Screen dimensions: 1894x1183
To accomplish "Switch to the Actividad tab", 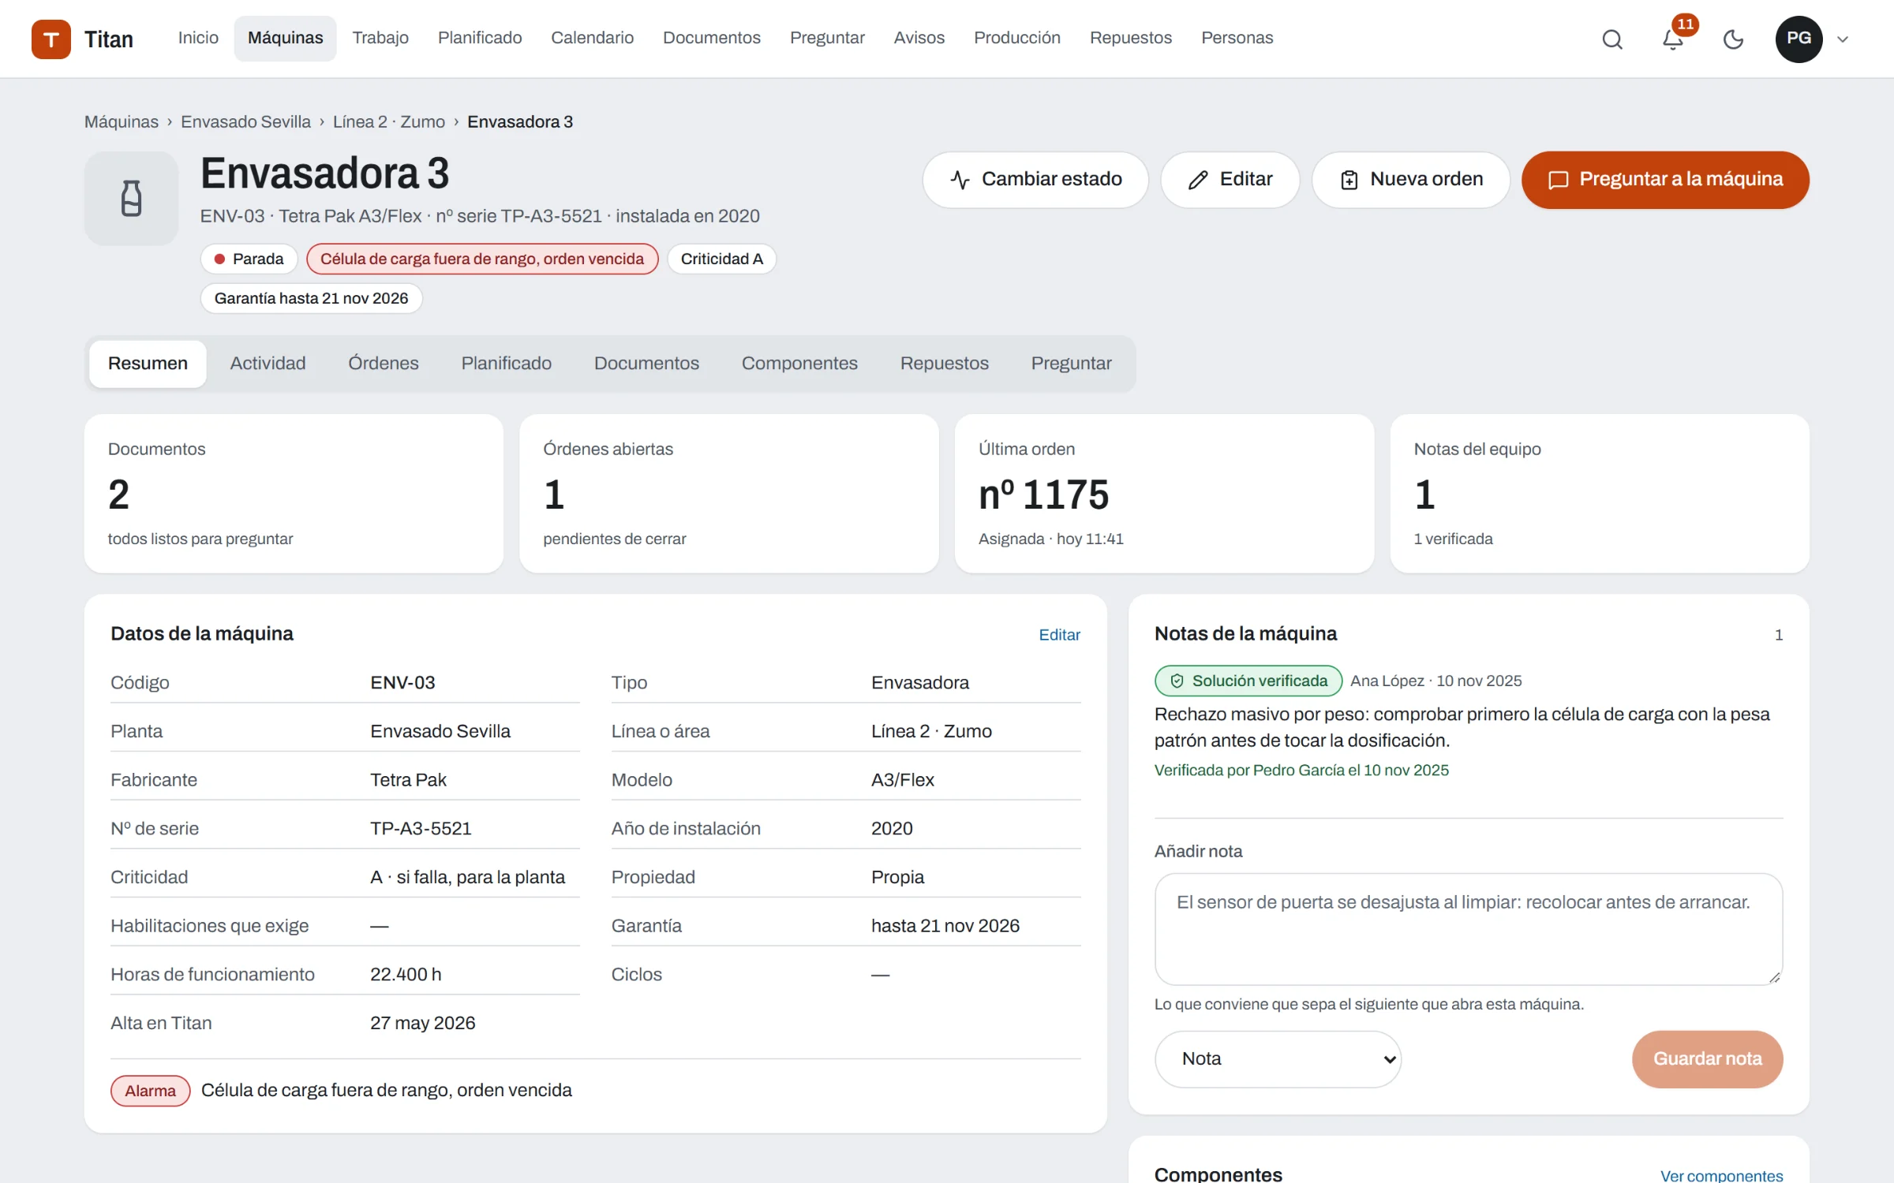I will click(x=268, y=364).
